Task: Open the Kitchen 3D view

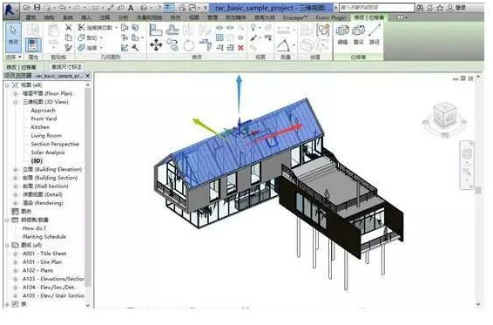Action: [x=40, y=127]
